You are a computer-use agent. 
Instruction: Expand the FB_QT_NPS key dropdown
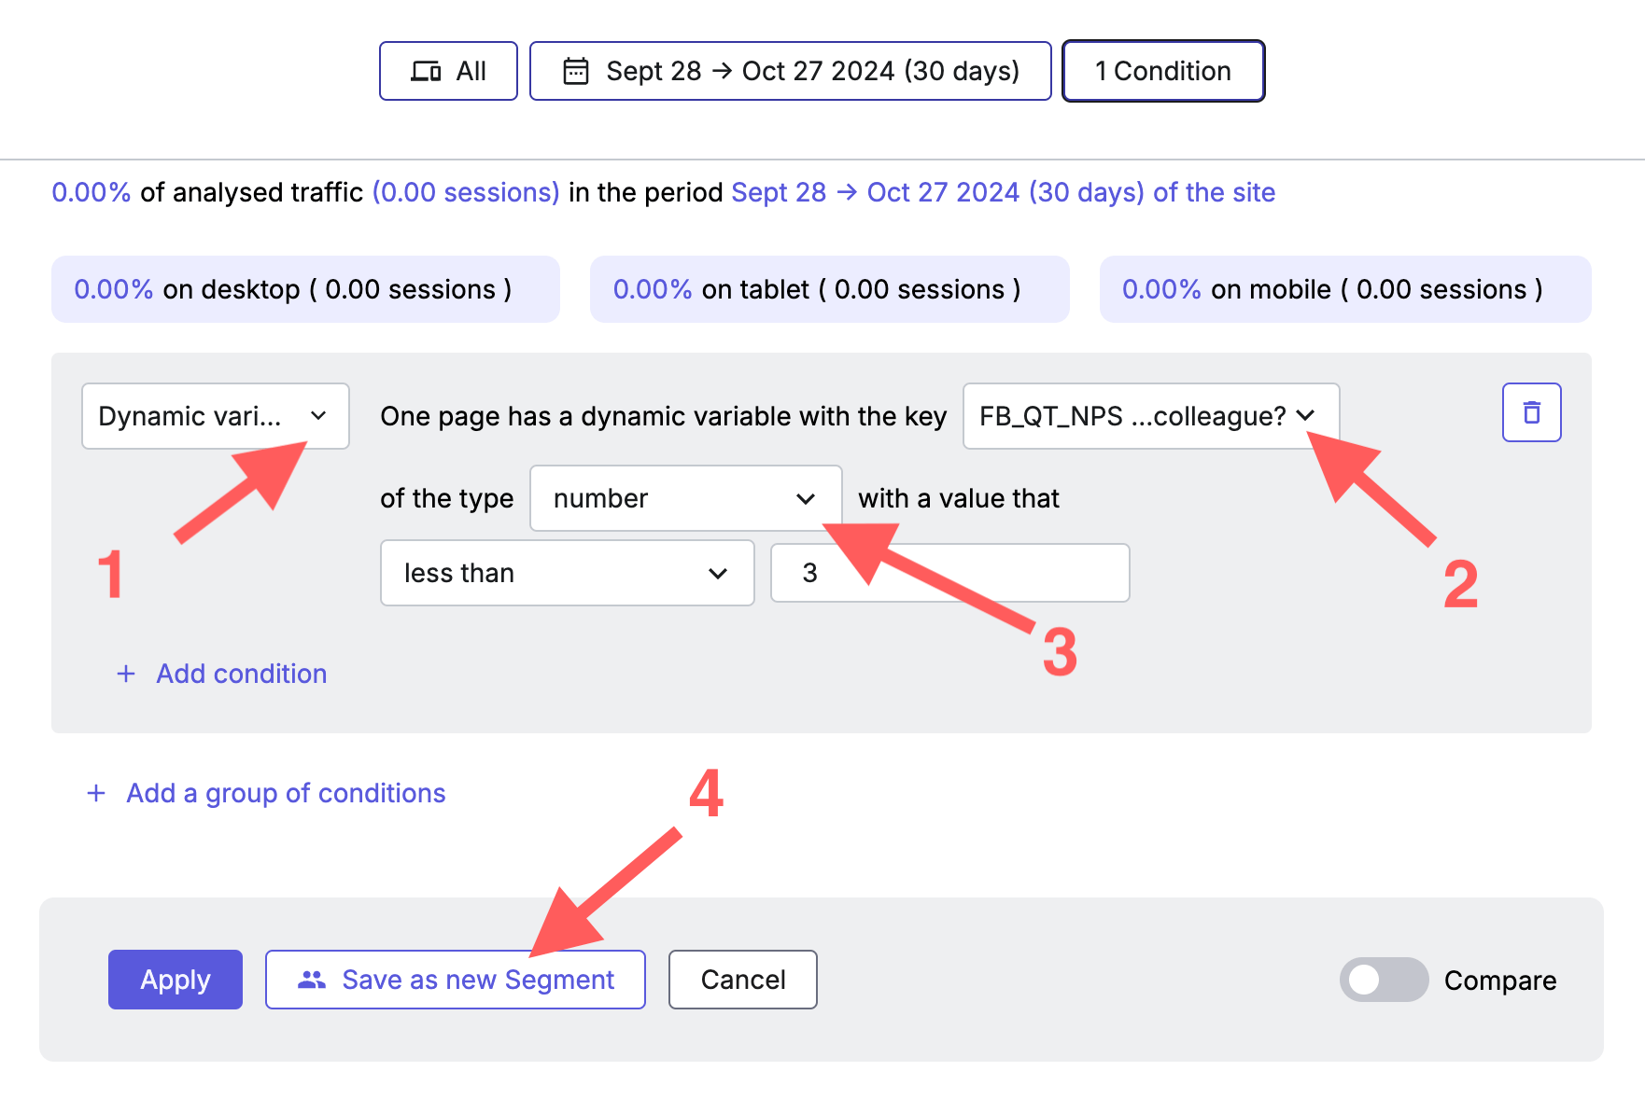click(1151, 416)
